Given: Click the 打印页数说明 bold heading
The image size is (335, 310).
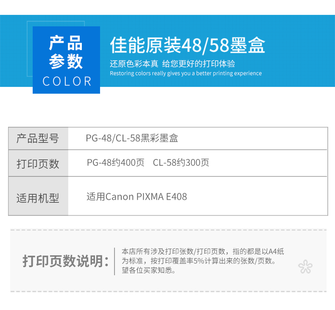Looking at the screenshot, I should click(65, 261).
